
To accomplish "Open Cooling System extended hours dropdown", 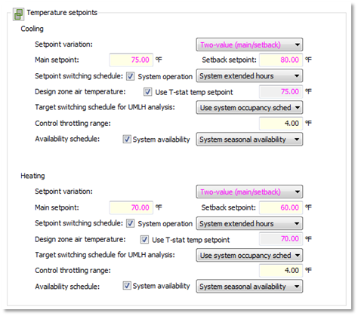I will coord(249,76).
